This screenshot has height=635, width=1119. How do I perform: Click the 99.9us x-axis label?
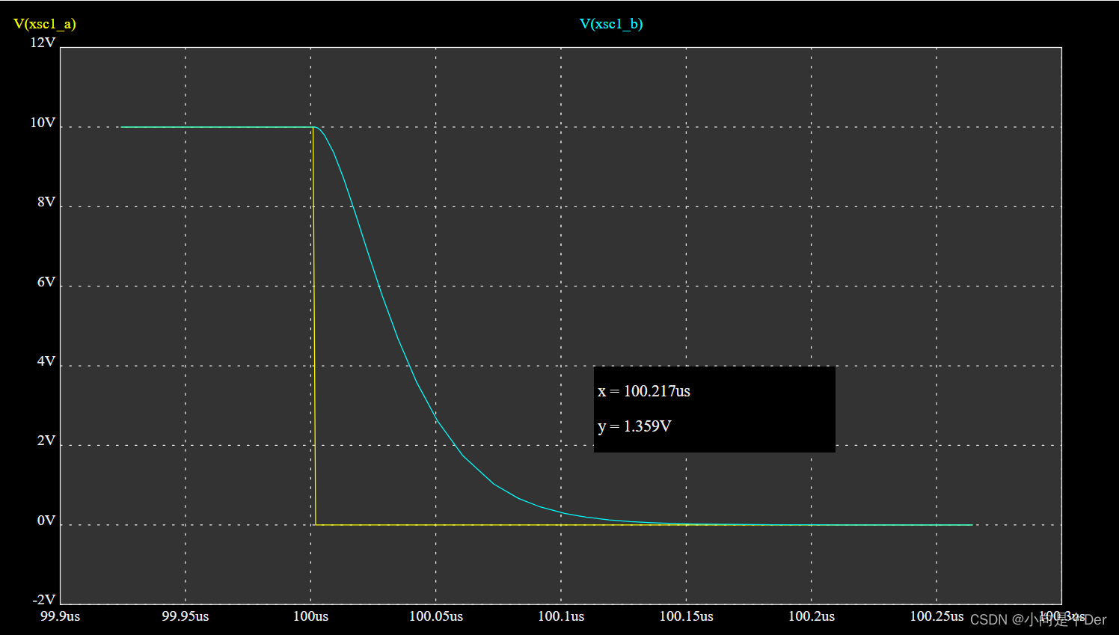(60, 616)
